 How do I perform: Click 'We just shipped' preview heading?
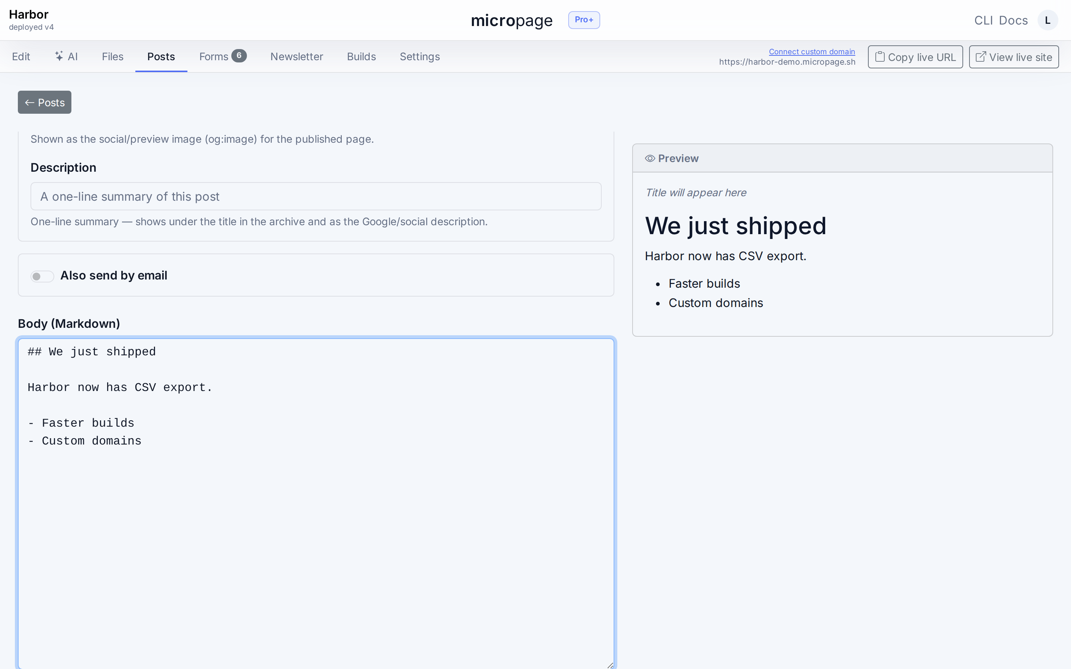pos(736,226)
